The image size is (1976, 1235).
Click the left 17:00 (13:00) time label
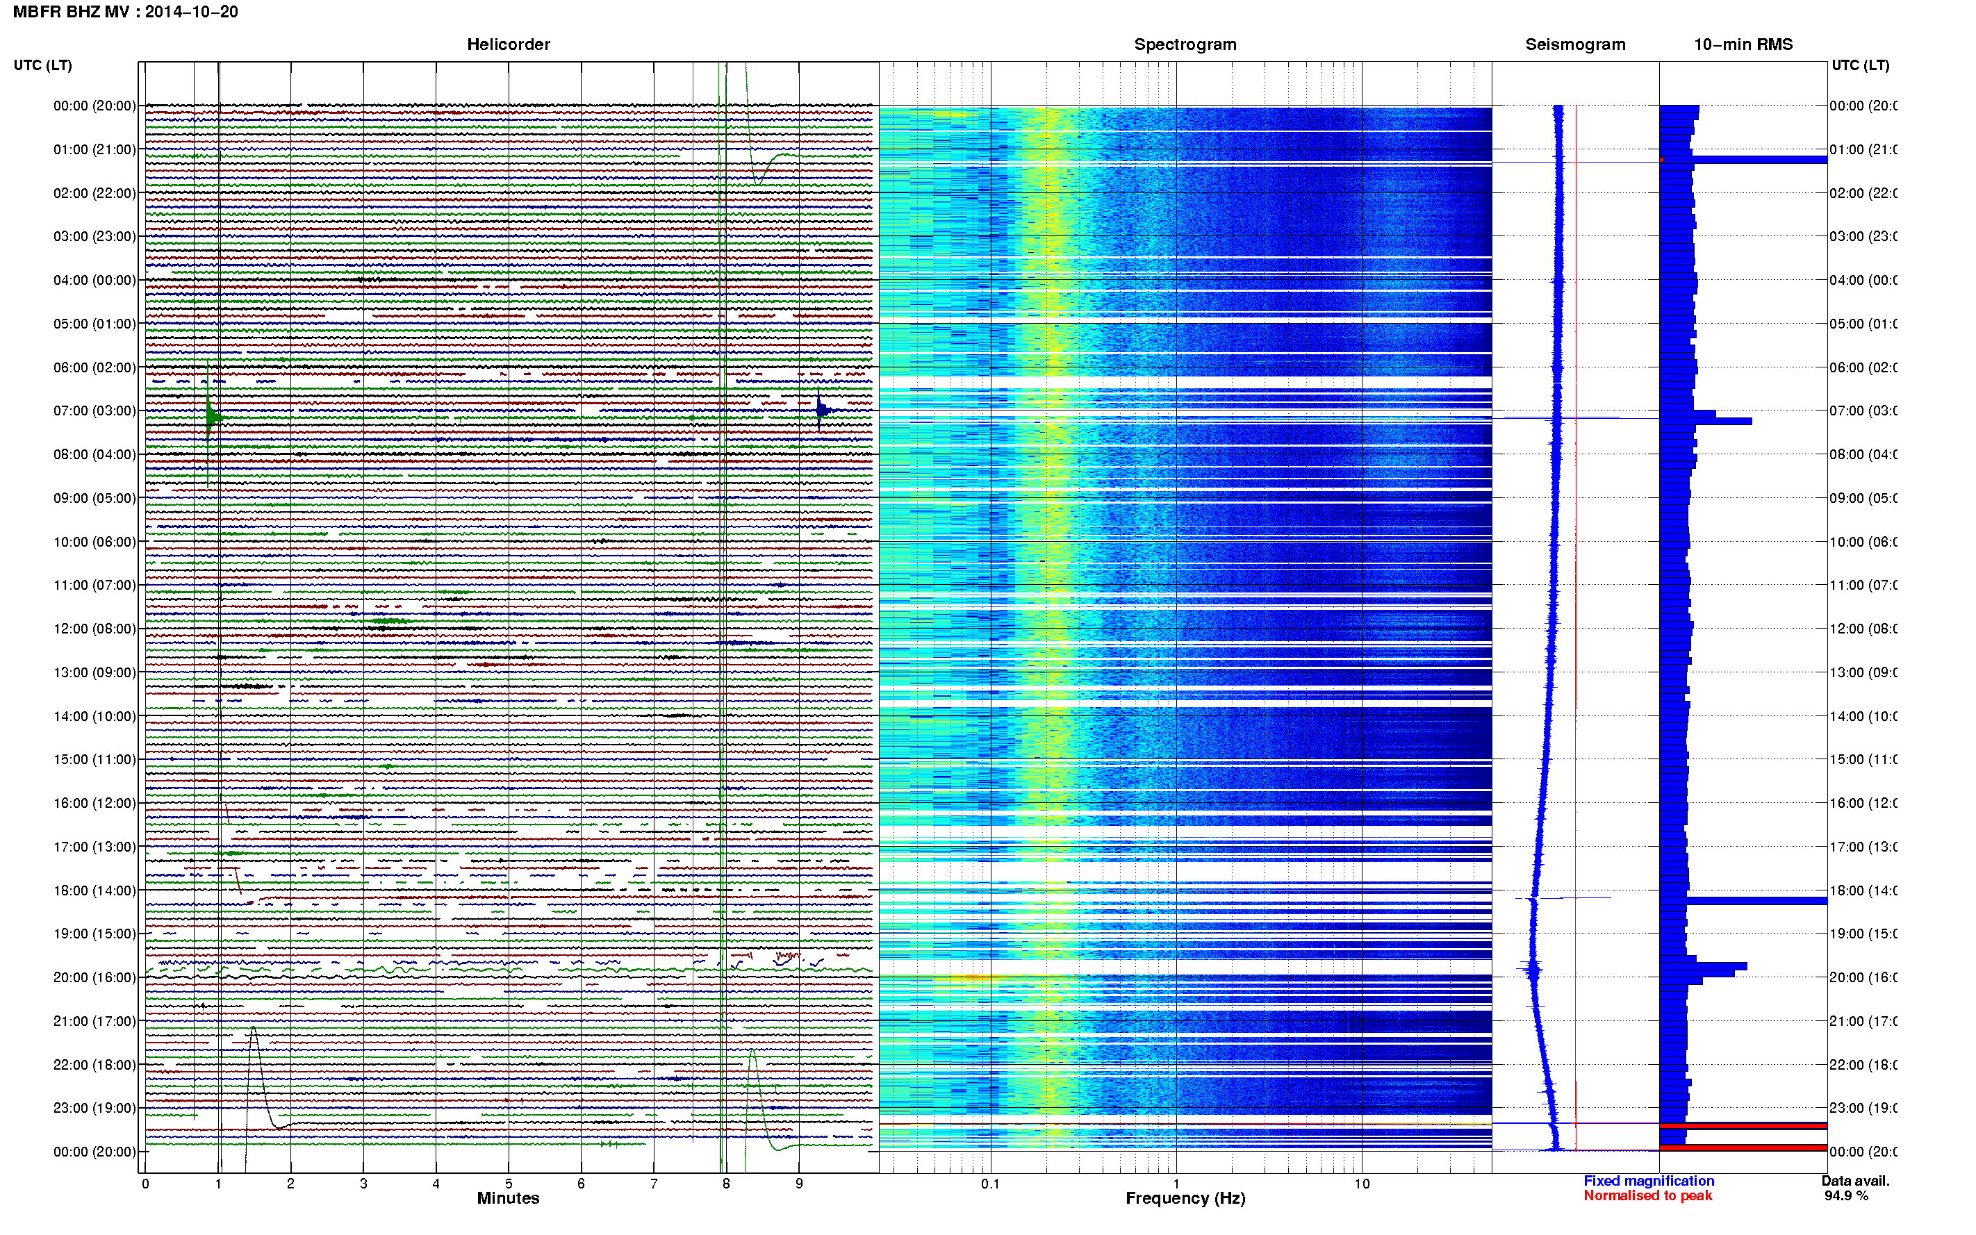(94, 846)
